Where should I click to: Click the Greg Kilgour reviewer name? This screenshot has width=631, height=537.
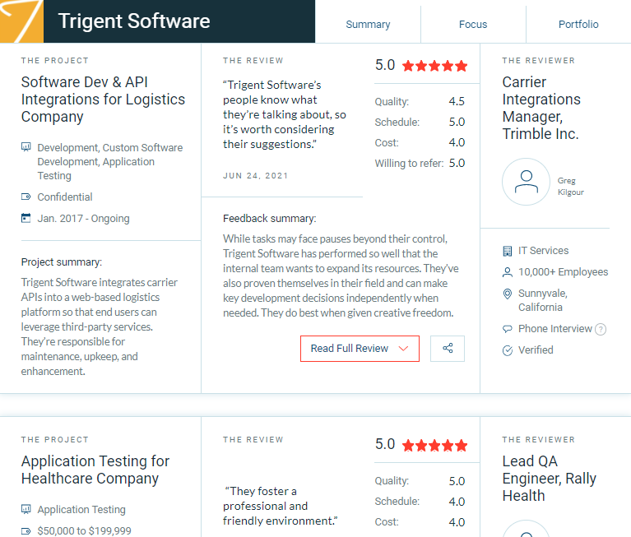tap(571, 186)
